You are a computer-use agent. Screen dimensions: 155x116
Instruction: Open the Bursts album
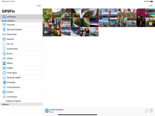coord(21,54)
